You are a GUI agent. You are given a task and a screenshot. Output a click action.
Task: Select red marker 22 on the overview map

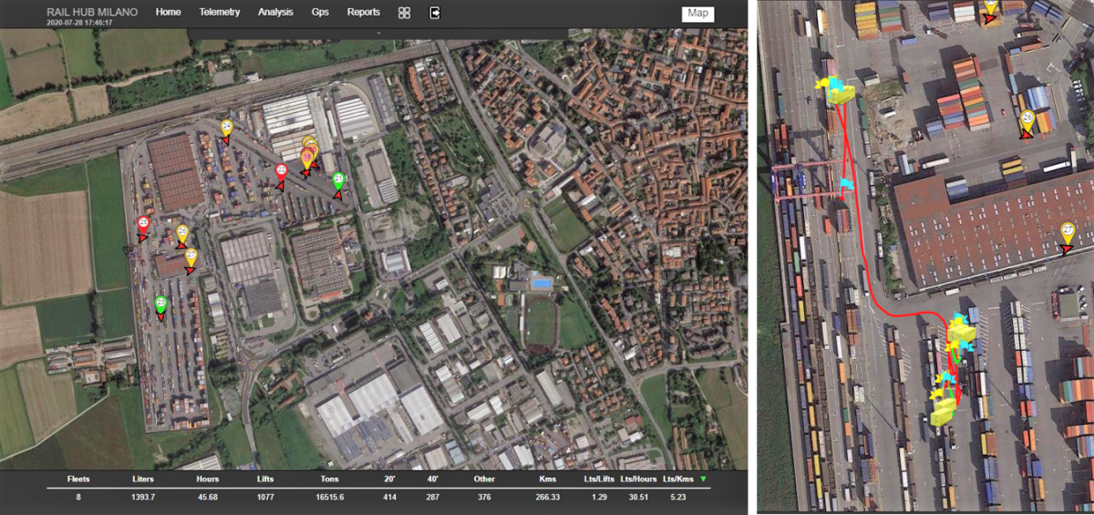point(282,171)
